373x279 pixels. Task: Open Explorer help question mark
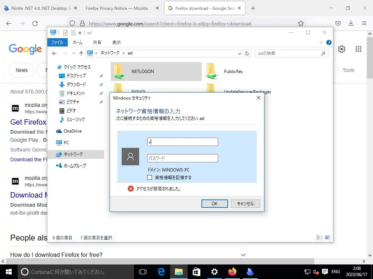pos(329,43)
